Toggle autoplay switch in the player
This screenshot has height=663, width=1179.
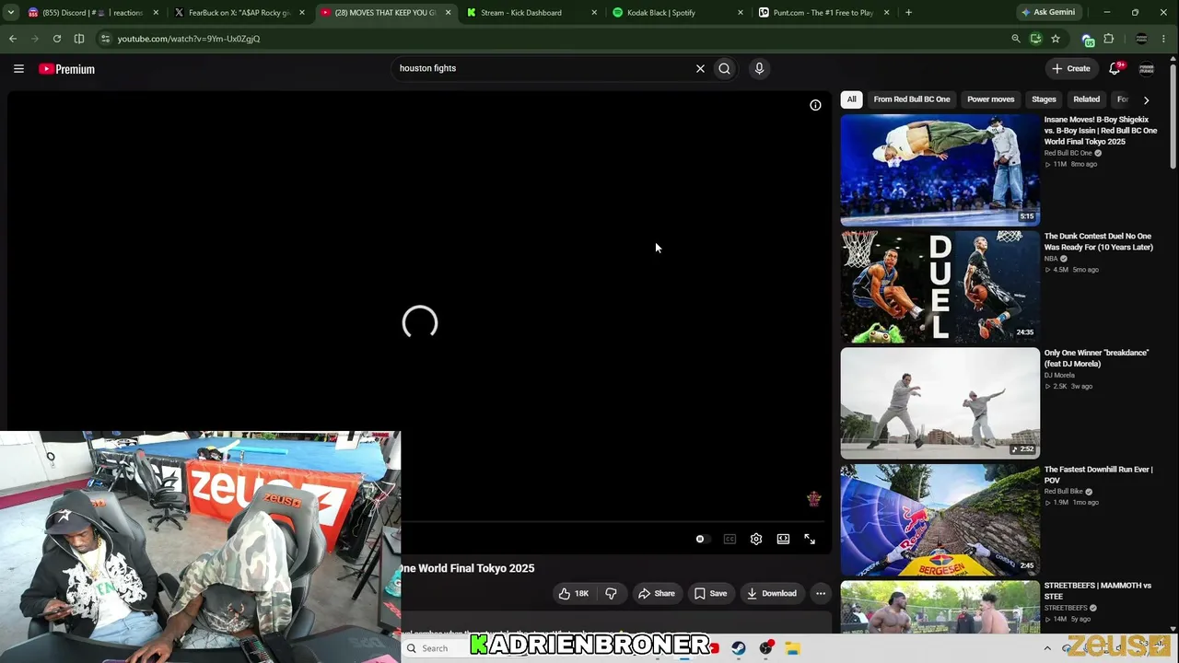pos(702,539)
